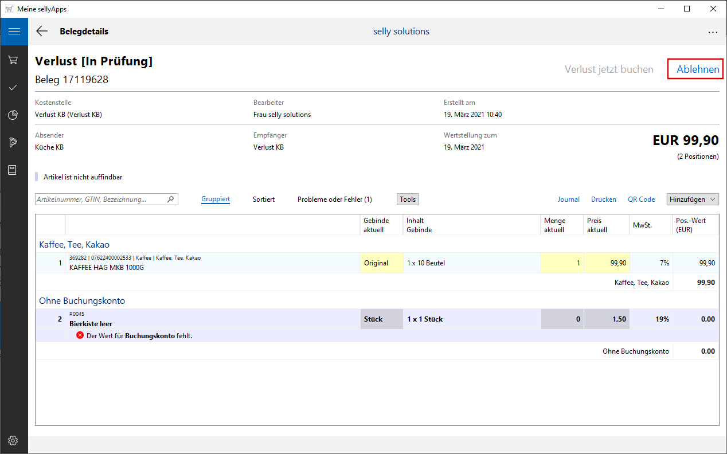
Task: Switch to the Sortiert view
Action: coord(264,199)
